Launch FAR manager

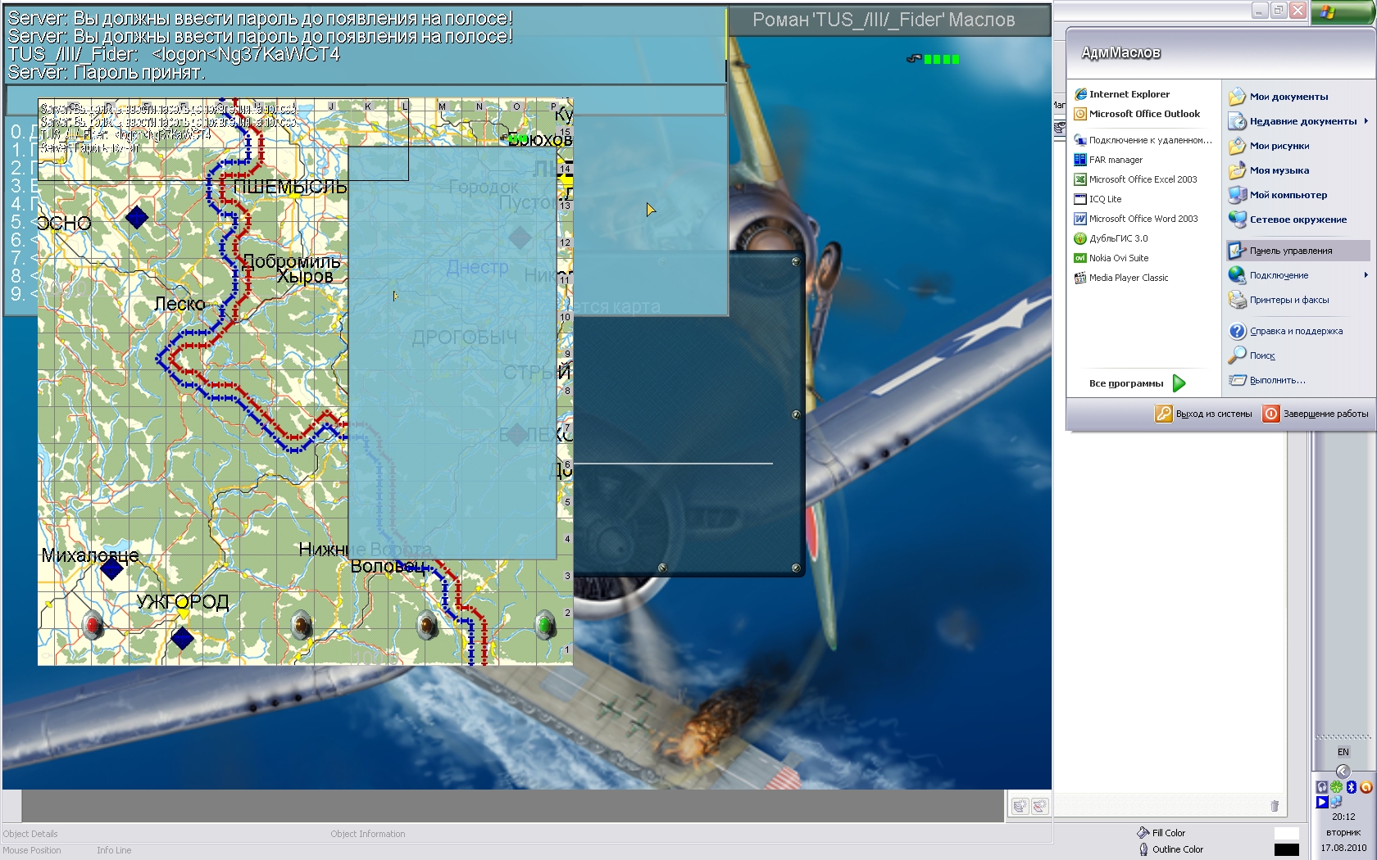1115,160
